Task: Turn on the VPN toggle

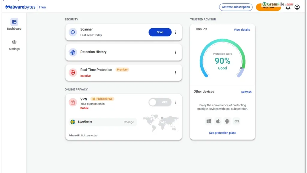Action: (x=160, y=102)
